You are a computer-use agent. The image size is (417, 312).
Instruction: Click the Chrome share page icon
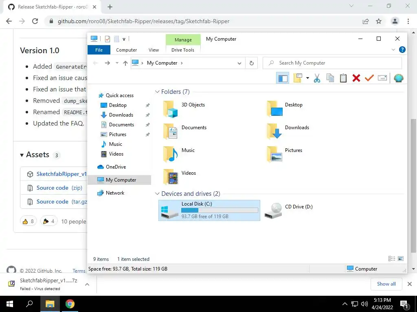tap(366, 21)
